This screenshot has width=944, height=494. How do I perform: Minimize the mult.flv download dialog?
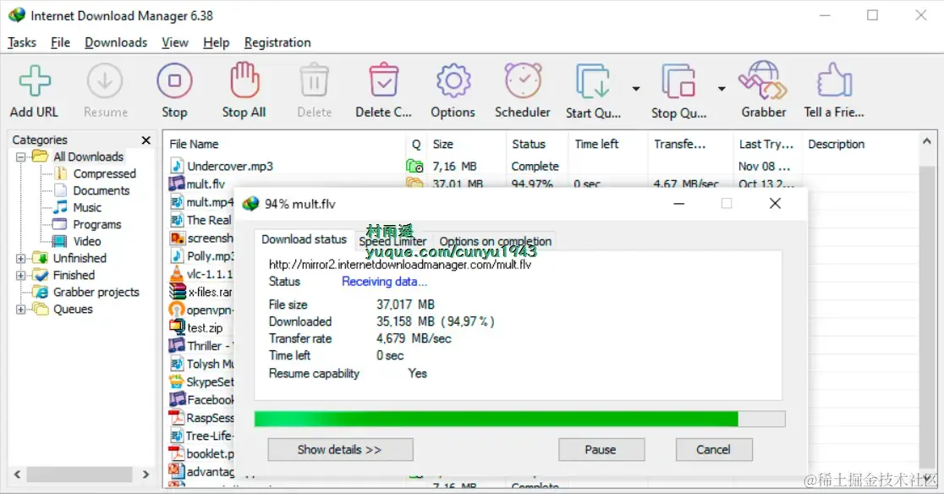click(x=679, y=204)
